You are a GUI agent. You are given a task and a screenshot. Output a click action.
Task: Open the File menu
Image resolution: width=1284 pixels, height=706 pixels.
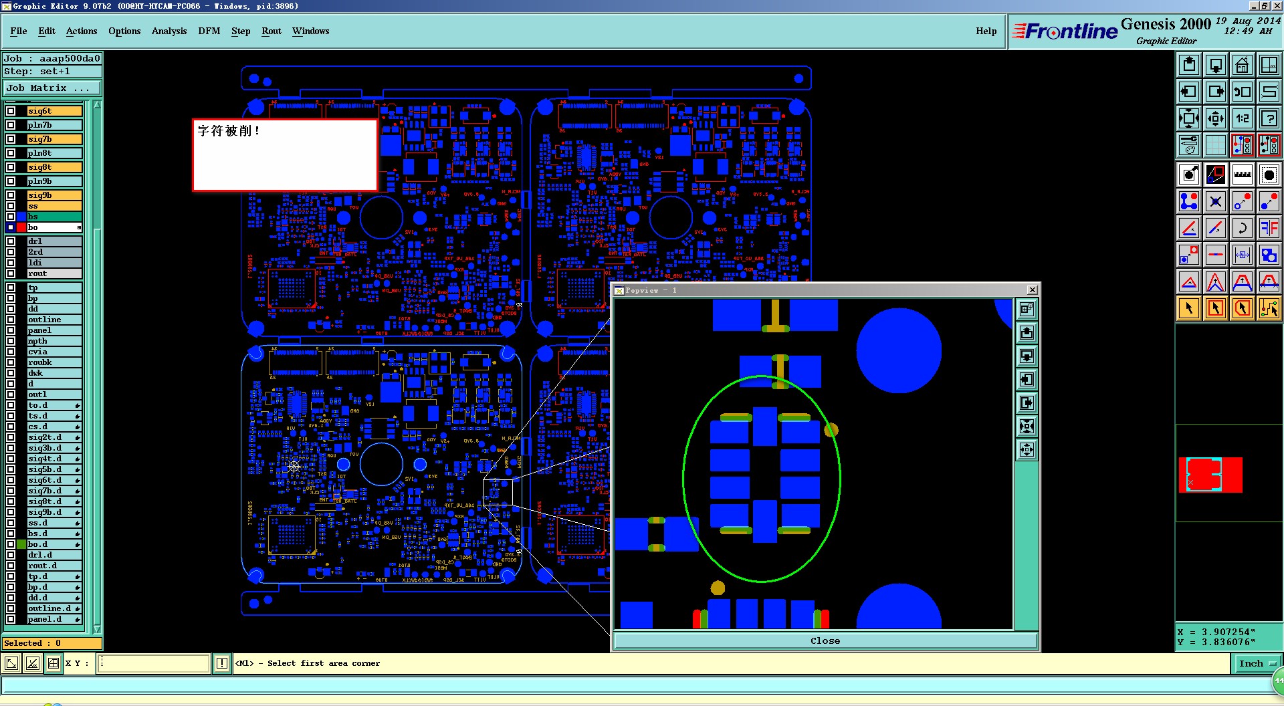pos(19,31)
